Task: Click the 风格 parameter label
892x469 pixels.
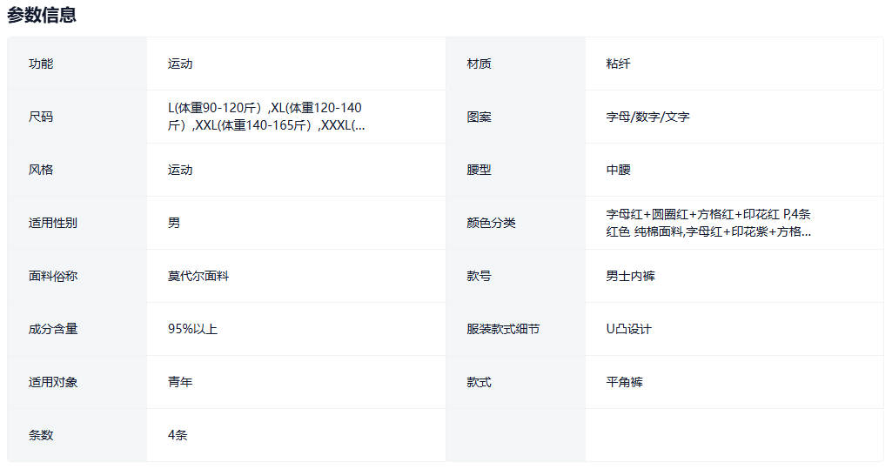Action: click(41, 170)
